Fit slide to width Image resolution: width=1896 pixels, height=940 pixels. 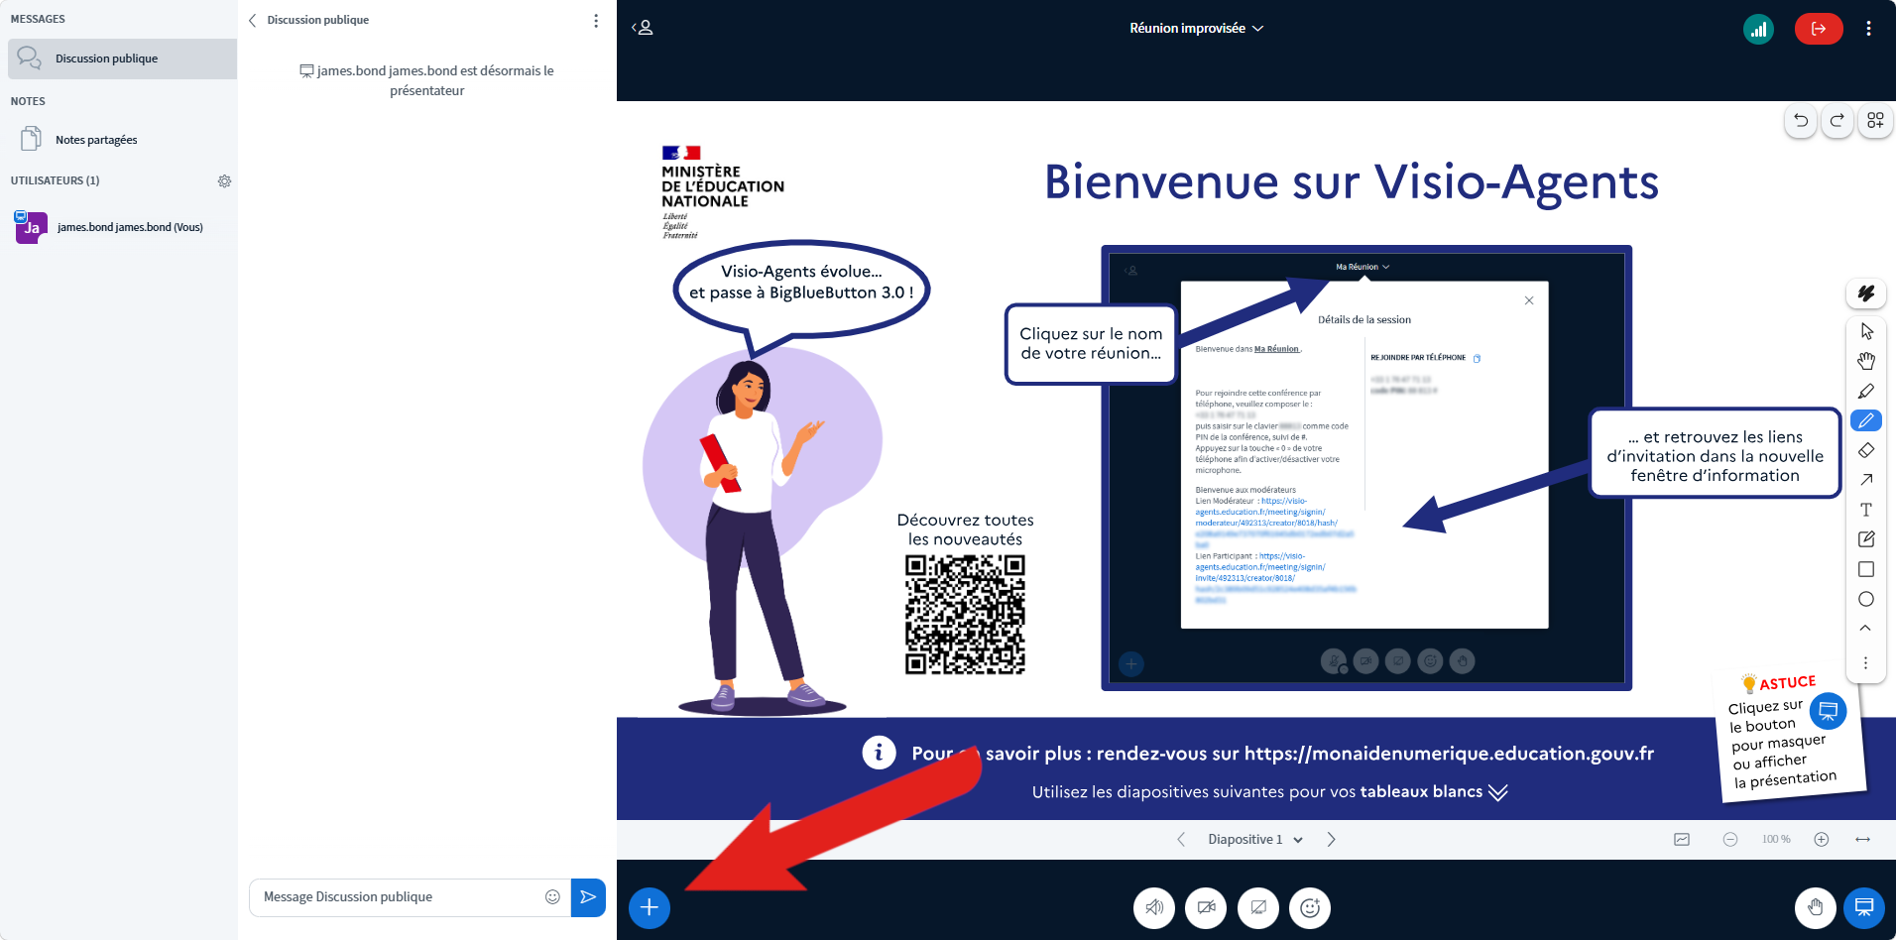pos(1862,839)
